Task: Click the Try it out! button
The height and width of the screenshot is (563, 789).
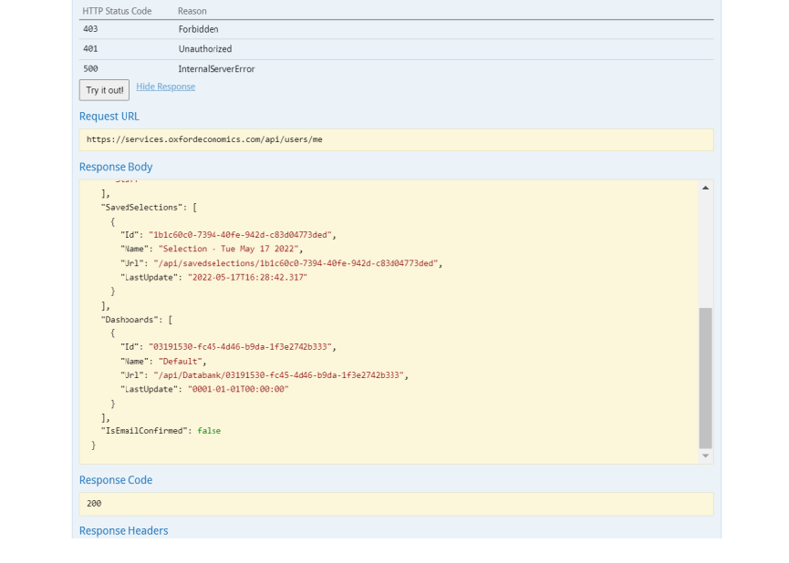Action: tap(104, 90)
